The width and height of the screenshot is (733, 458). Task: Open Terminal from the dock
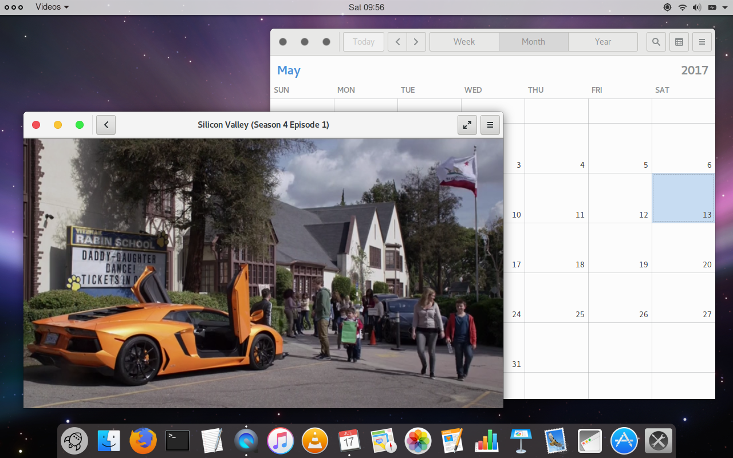pos(178,441)
